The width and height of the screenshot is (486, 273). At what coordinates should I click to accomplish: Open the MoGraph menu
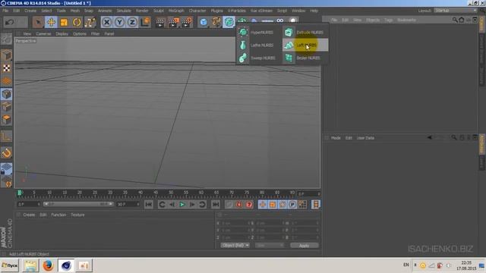coord(176,11)
